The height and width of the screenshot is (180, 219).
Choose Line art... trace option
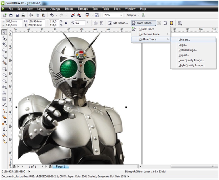pos(193,40)
